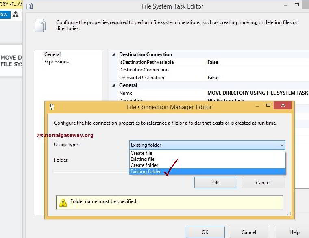Close the File Connection Manager Editor window
Image resolution: width=309 pixels, height=238 pixels.
pyautogui.click(x=283, y=105)
